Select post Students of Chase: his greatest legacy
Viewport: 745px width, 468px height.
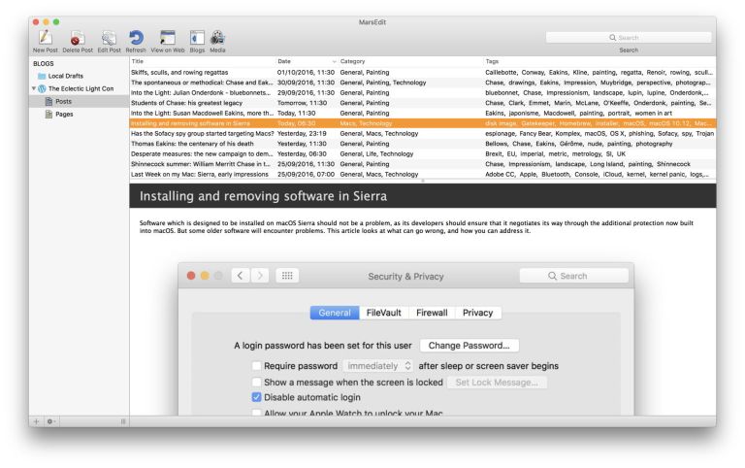[x=186, y=103]
